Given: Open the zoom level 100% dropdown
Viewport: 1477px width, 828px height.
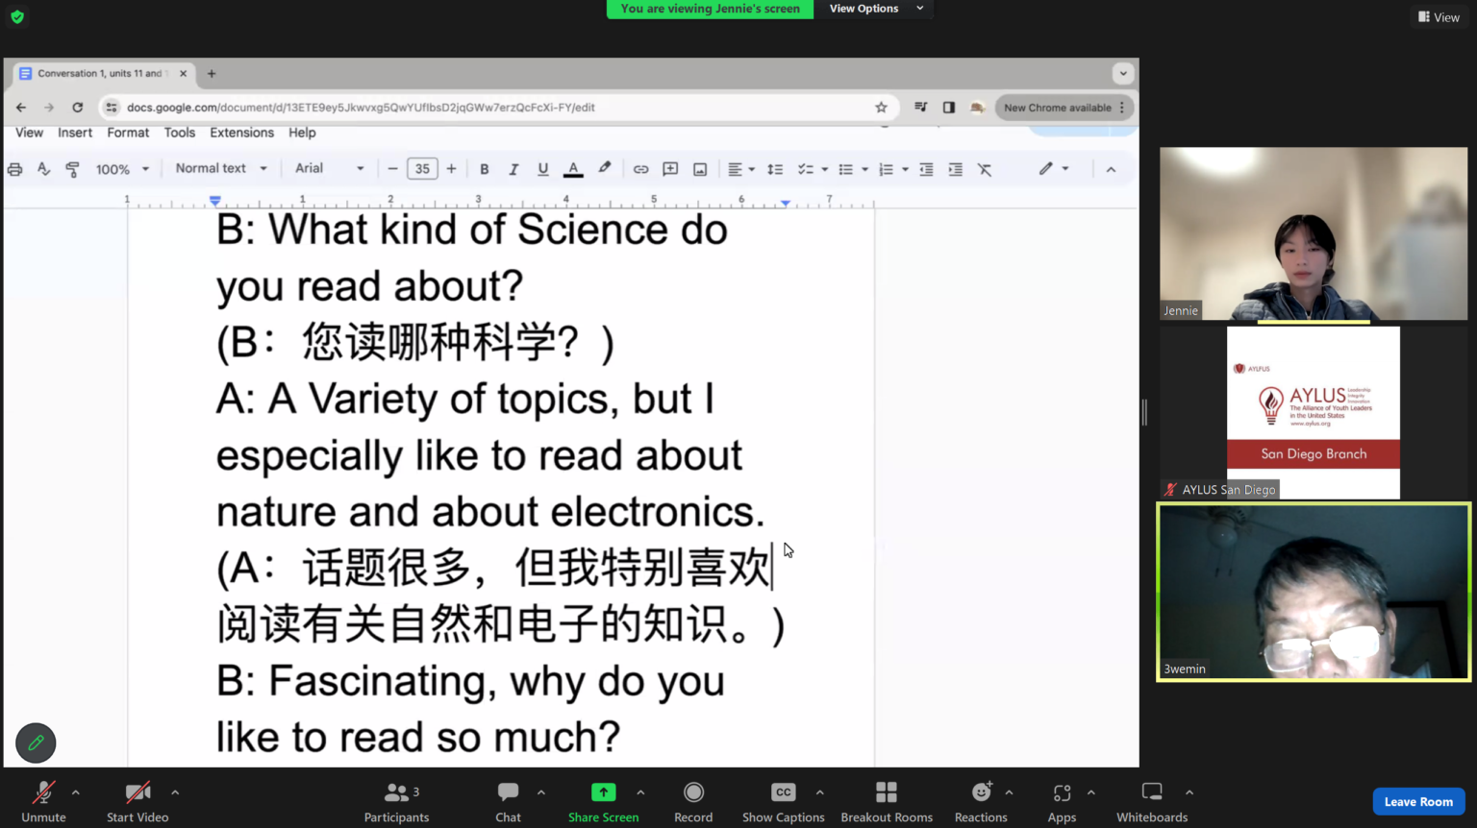Looking at the screenshot, I should [x=122, y=169].
